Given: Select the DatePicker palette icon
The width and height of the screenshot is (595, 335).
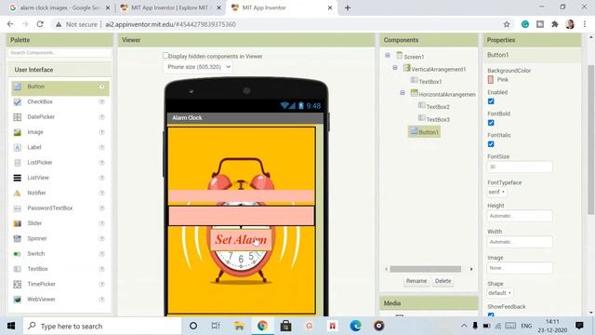Looking at the screenshot, I should (18, 117).
